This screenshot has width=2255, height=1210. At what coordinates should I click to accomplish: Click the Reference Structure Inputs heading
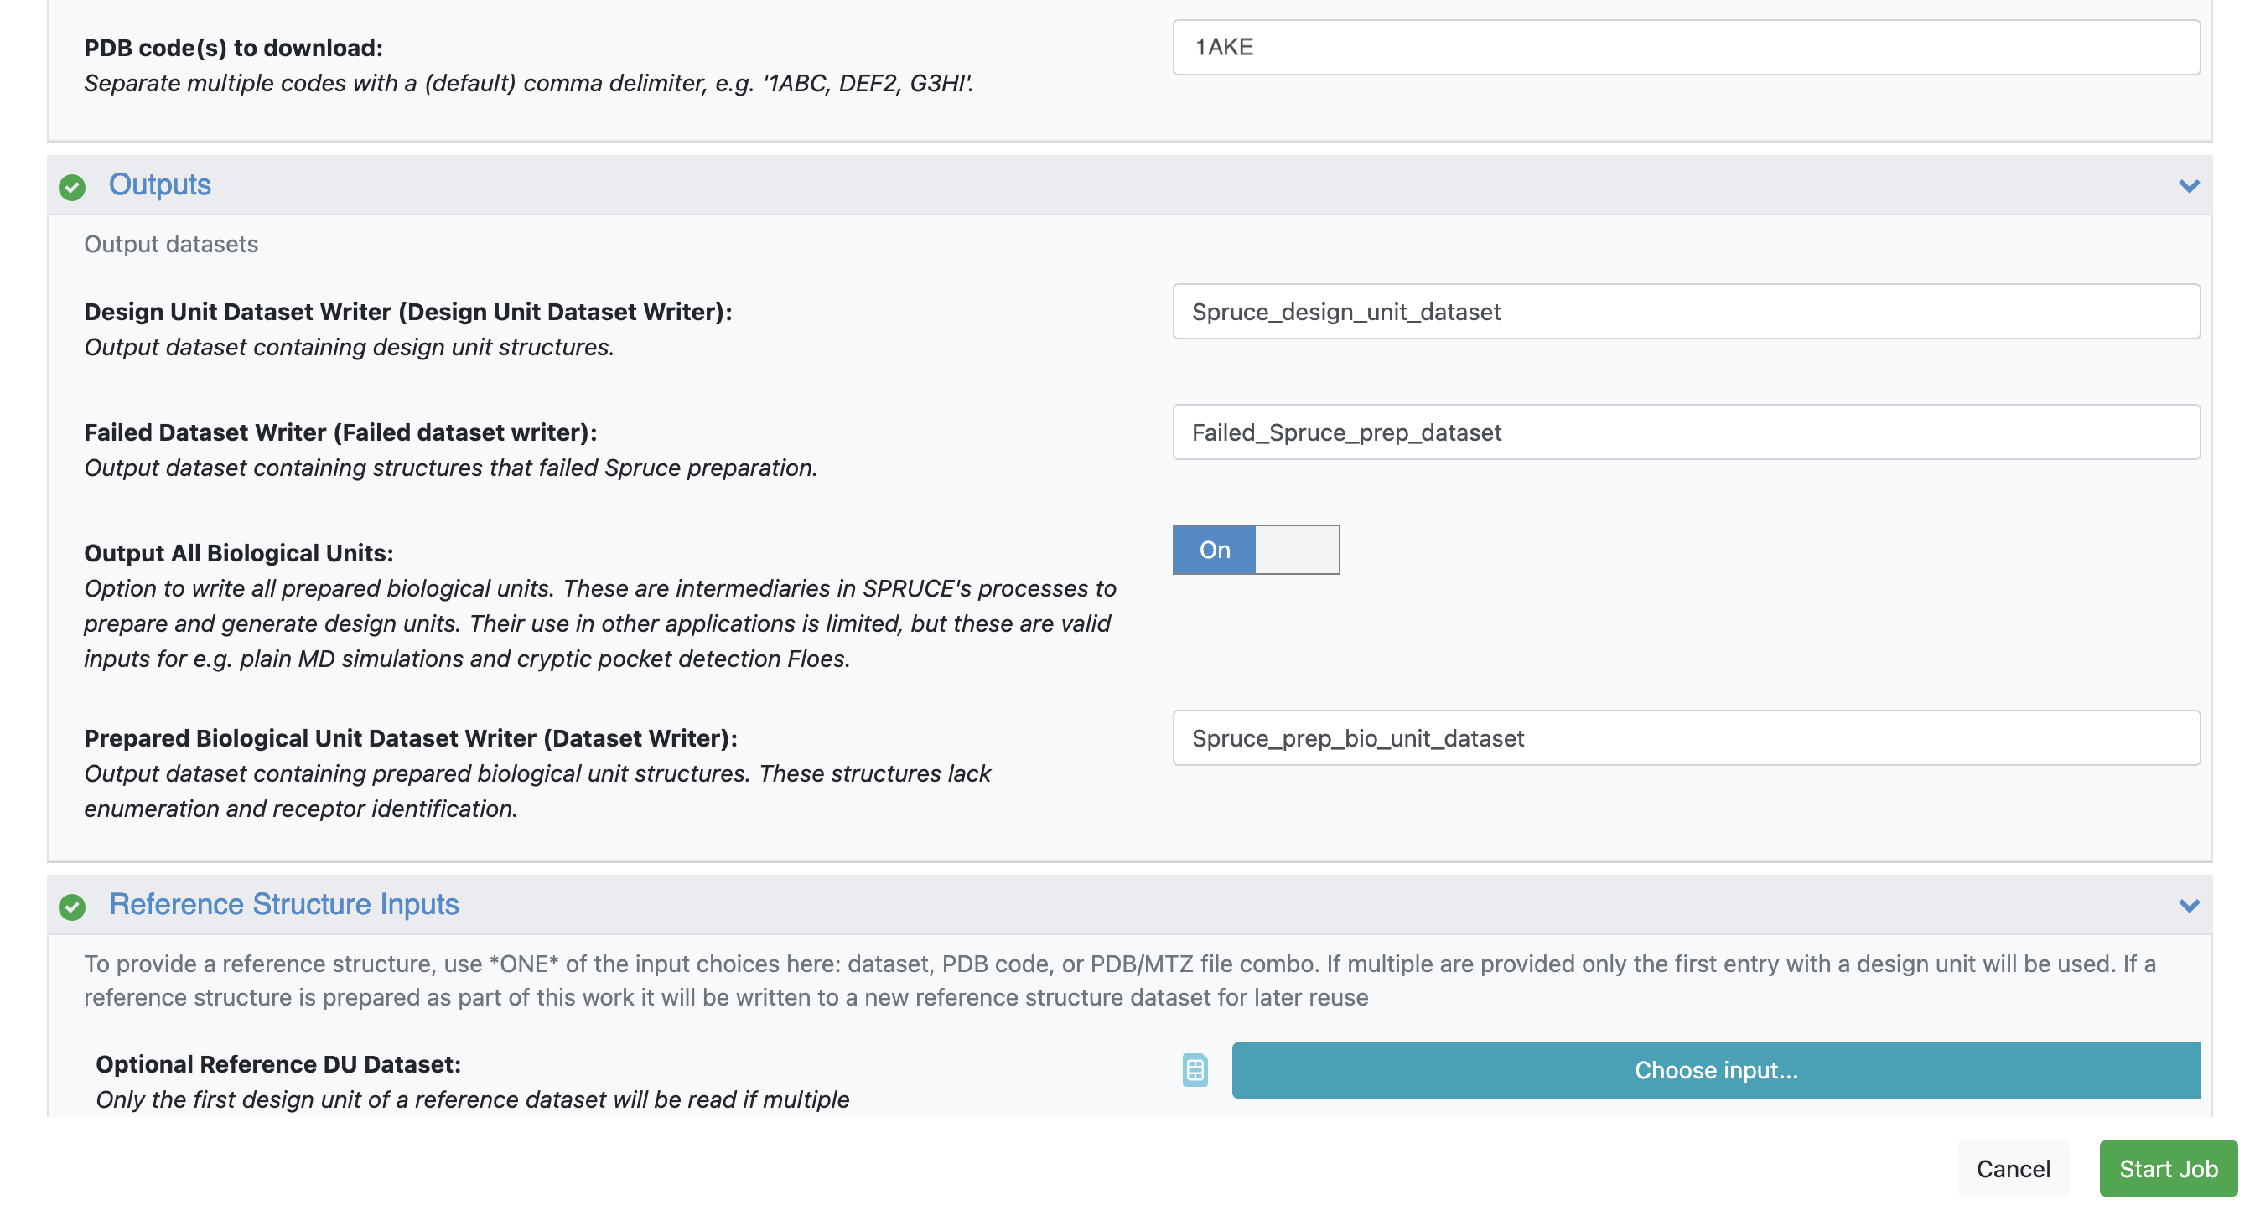(283, 904)
